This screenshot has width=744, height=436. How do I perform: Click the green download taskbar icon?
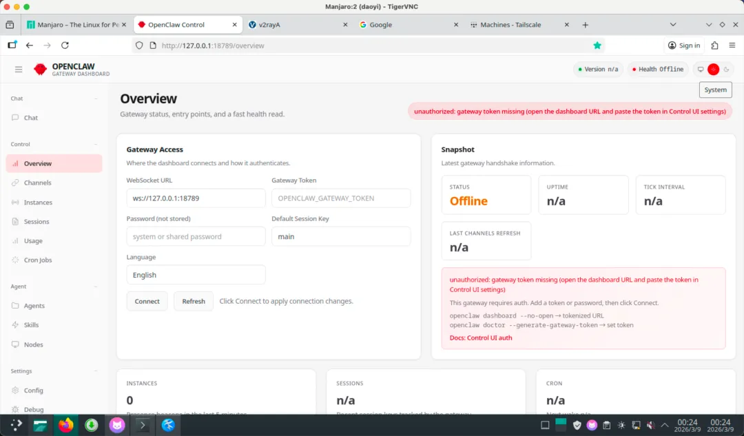(x=91, y=425)
